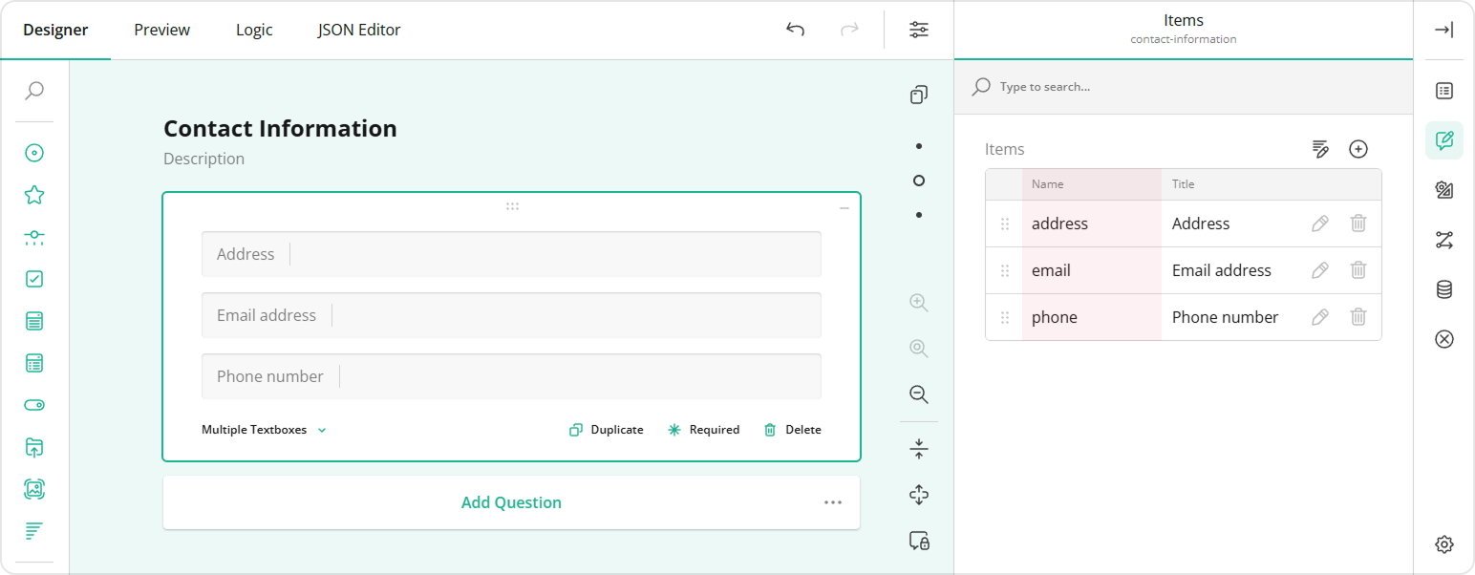Switch to the Preview tab

[160, 30]
